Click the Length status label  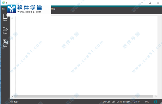[x=127, y=102]
